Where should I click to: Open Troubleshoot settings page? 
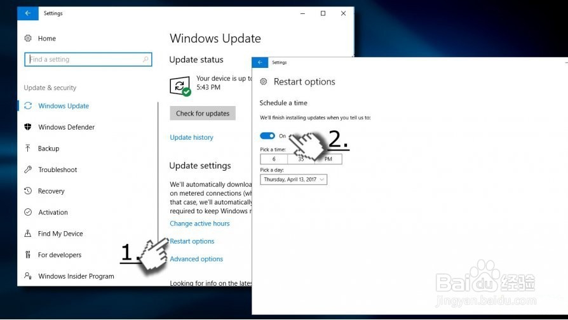[x=58, y=170]
